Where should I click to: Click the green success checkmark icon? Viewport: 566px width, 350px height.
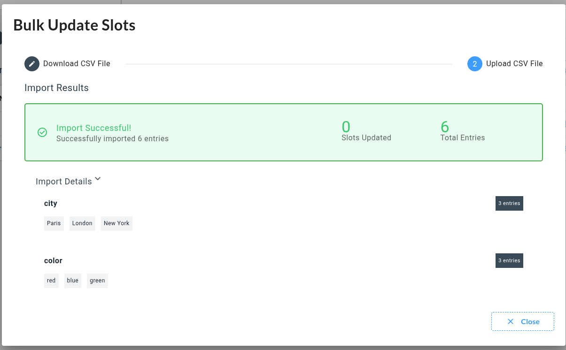click(42, 133)
